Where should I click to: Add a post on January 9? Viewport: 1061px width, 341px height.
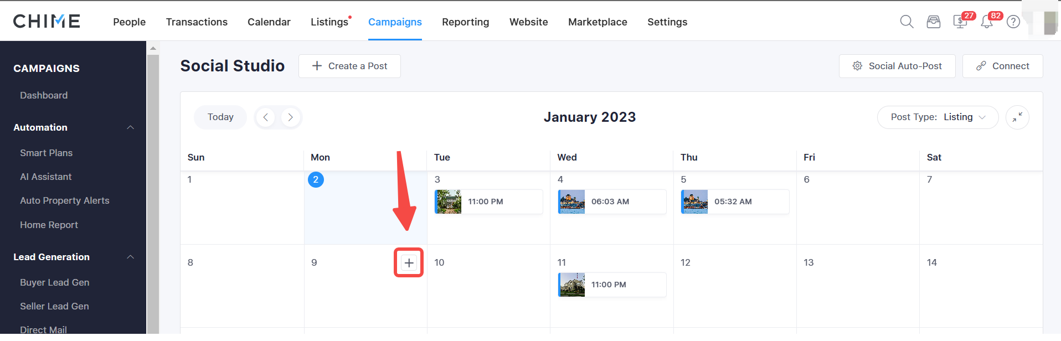(x=409, y=263)
